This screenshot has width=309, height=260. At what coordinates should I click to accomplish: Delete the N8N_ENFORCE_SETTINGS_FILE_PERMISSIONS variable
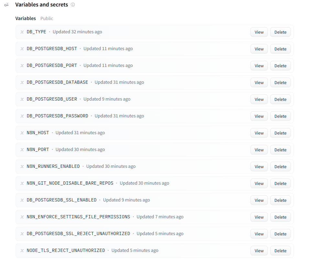coord(280,217)
